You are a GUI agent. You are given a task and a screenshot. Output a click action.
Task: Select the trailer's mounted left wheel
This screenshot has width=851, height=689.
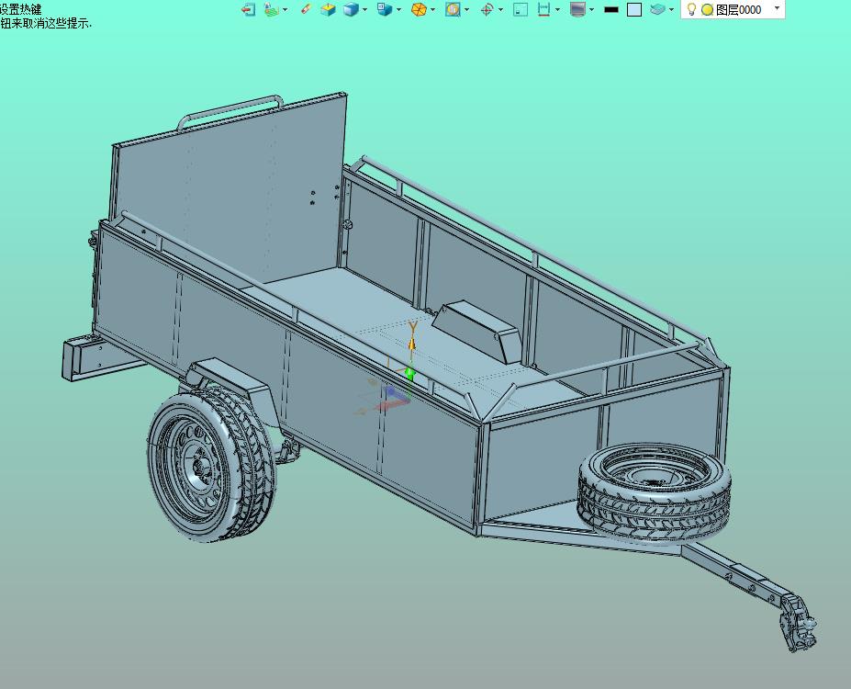(212, 464)
